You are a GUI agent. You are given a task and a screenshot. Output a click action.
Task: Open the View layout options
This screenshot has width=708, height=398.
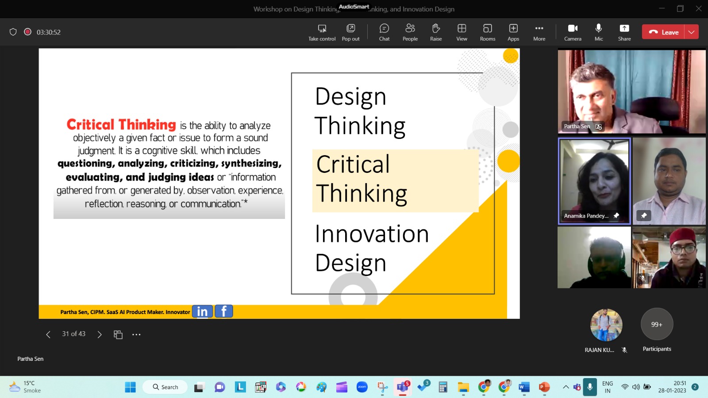(x=462, y=32)
